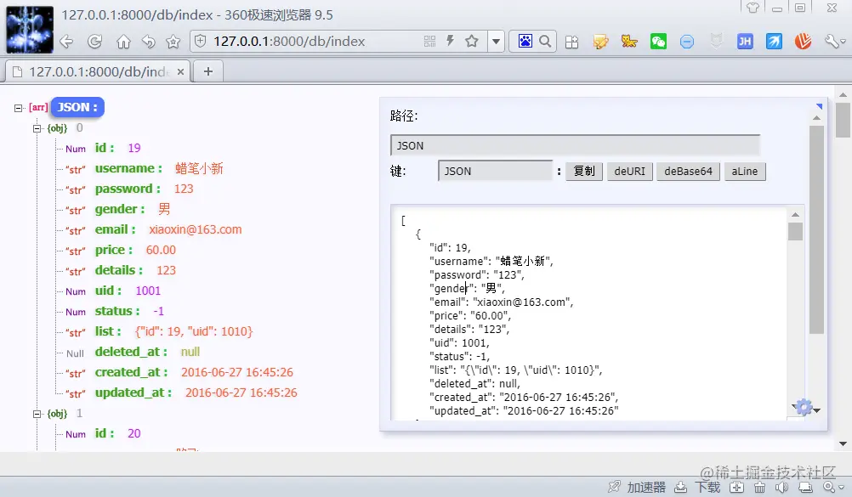The width and height of the screenshot is (852, 497).
Task: Select the id: 20 tree row
Action: (103, 433)
